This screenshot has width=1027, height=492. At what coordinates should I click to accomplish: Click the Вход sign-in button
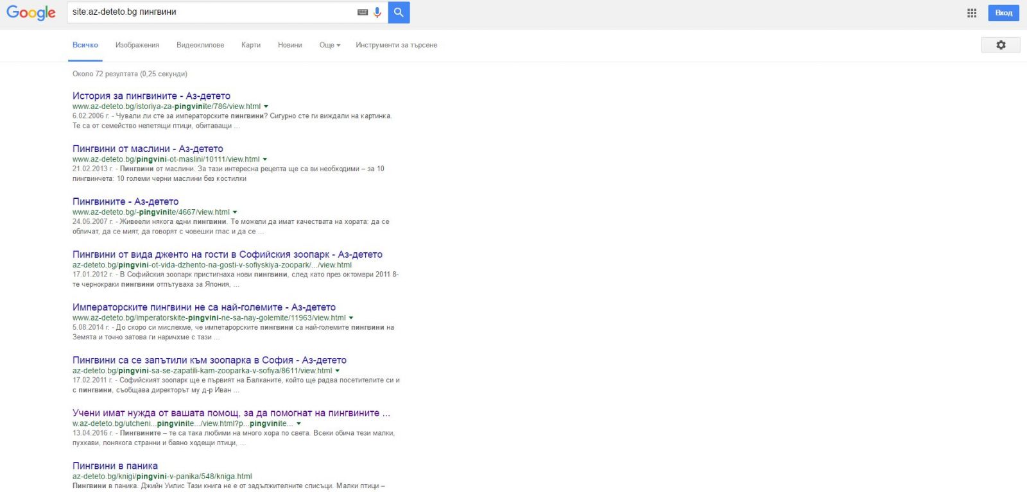click(x=1004, y=13)
